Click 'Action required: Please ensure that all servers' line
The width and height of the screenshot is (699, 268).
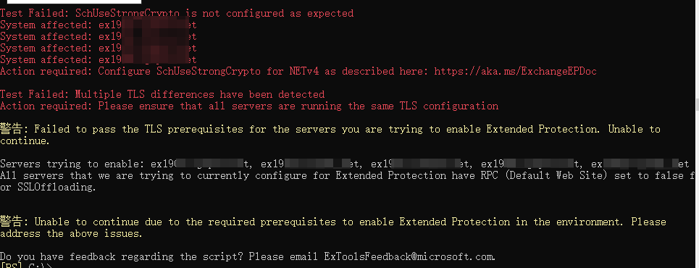249,106
